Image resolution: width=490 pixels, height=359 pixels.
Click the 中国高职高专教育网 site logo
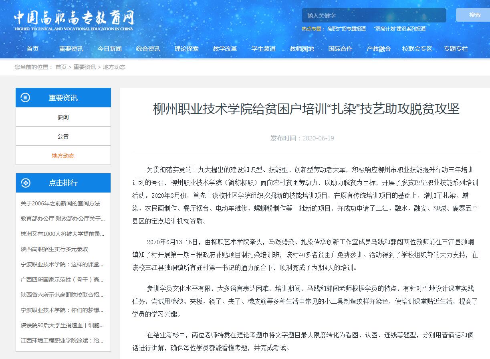(x=74, y=20)
